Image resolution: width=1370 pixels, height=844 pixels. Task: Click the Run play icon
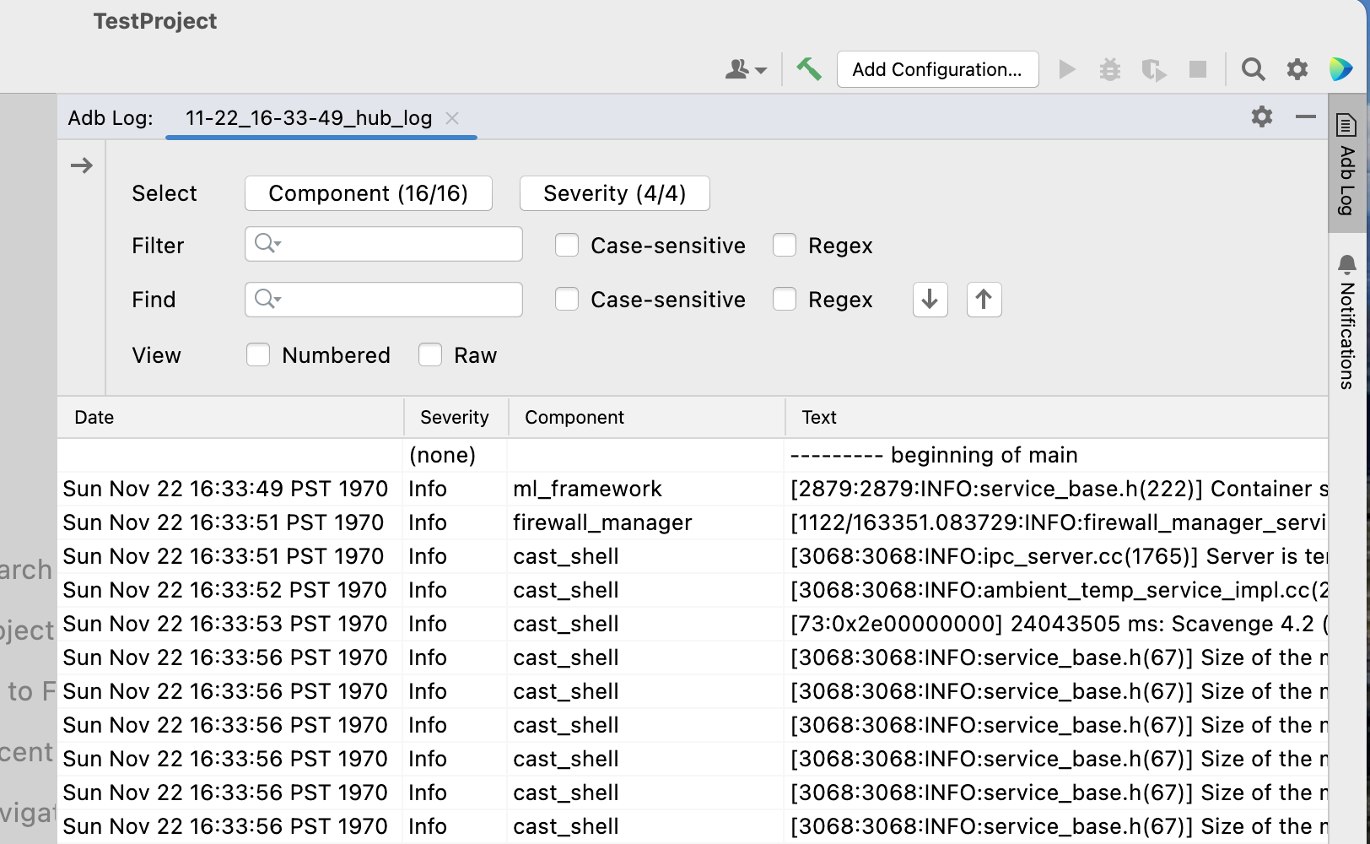point(1066,69)
